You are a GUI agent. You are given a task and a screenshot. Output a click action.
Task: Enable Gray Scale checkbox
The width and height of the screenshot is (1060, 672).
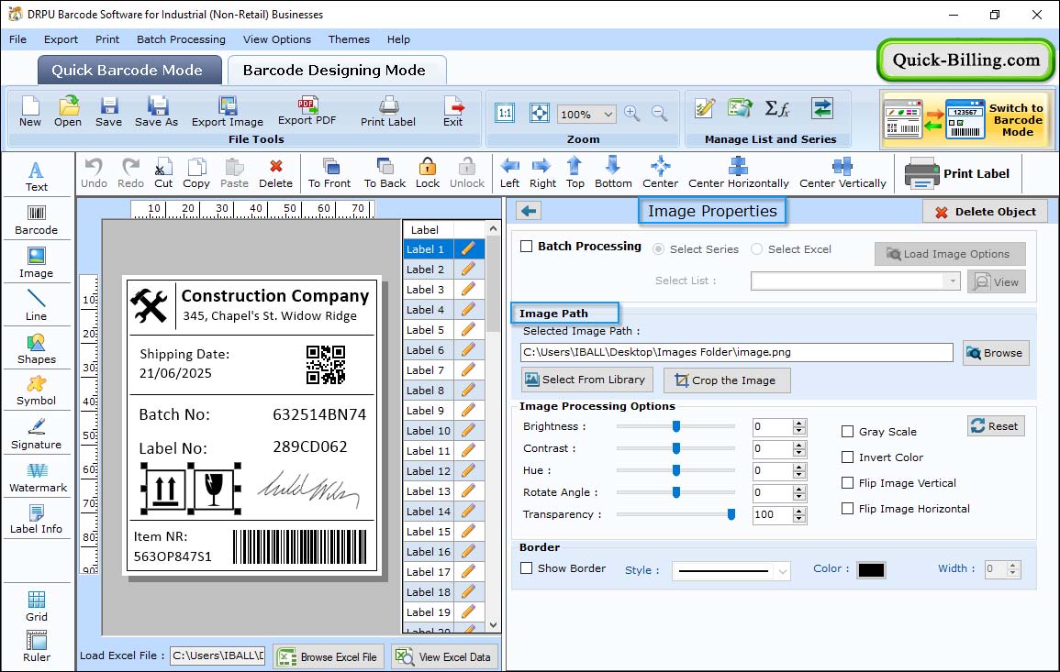pos(847,432)
